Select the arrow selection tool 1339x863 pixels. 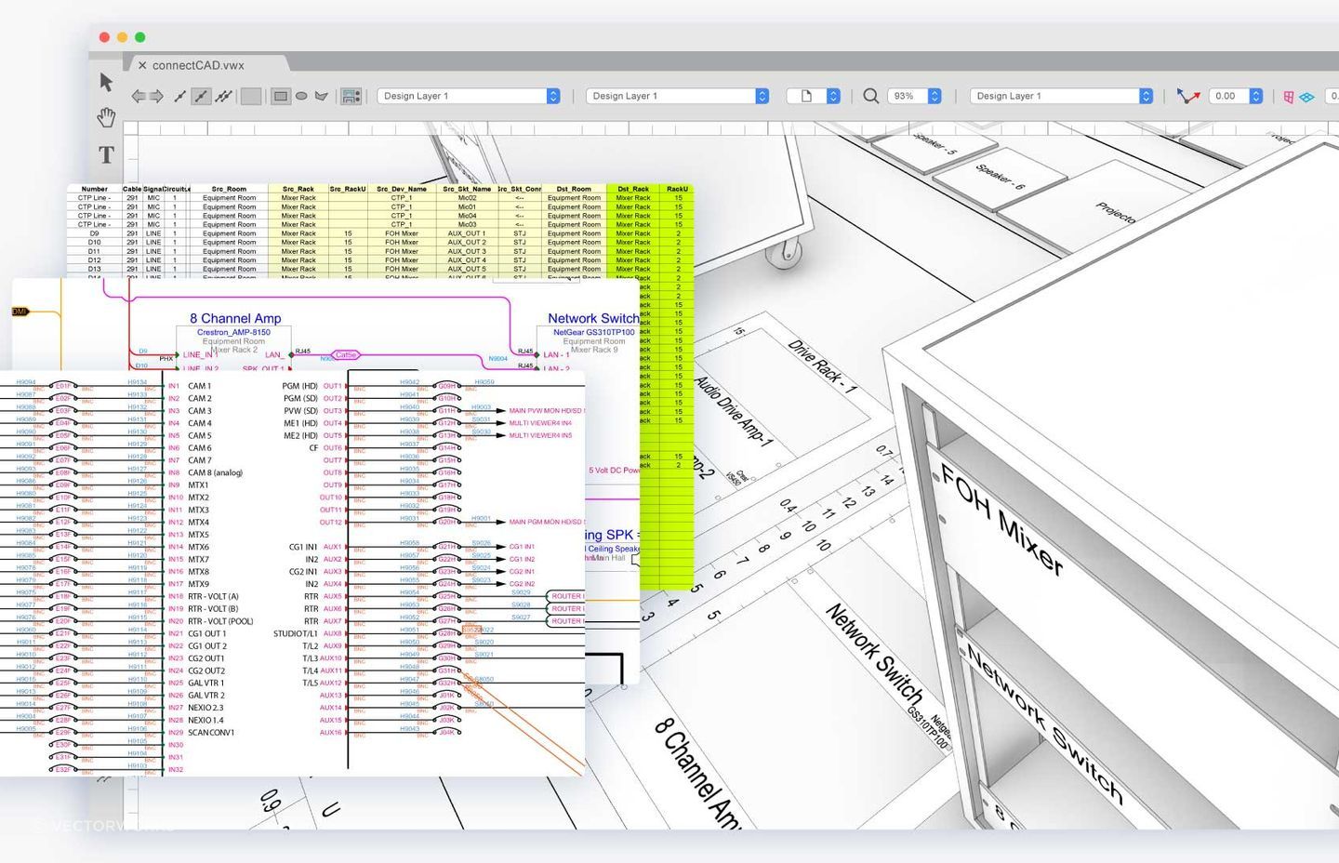point(105,82)
